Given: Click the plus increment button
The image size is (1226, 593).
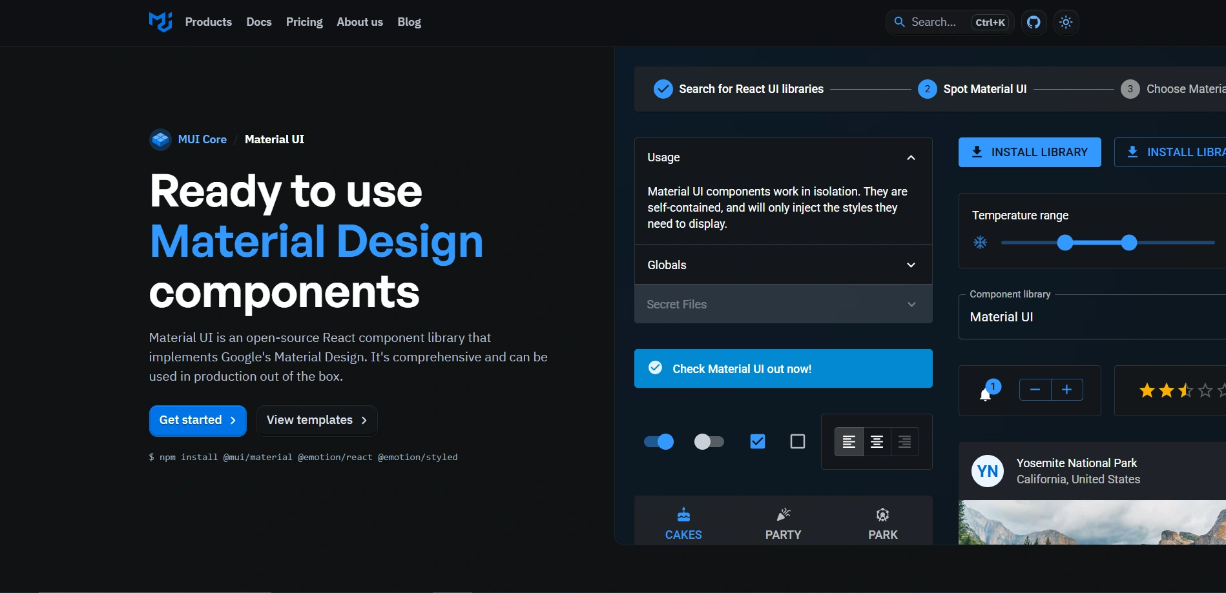Looking at the screenshot, I should 1067,390.
